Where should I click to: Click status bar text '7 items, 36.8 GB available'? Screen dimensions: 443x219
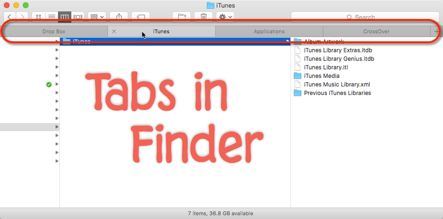coord(221,213)
